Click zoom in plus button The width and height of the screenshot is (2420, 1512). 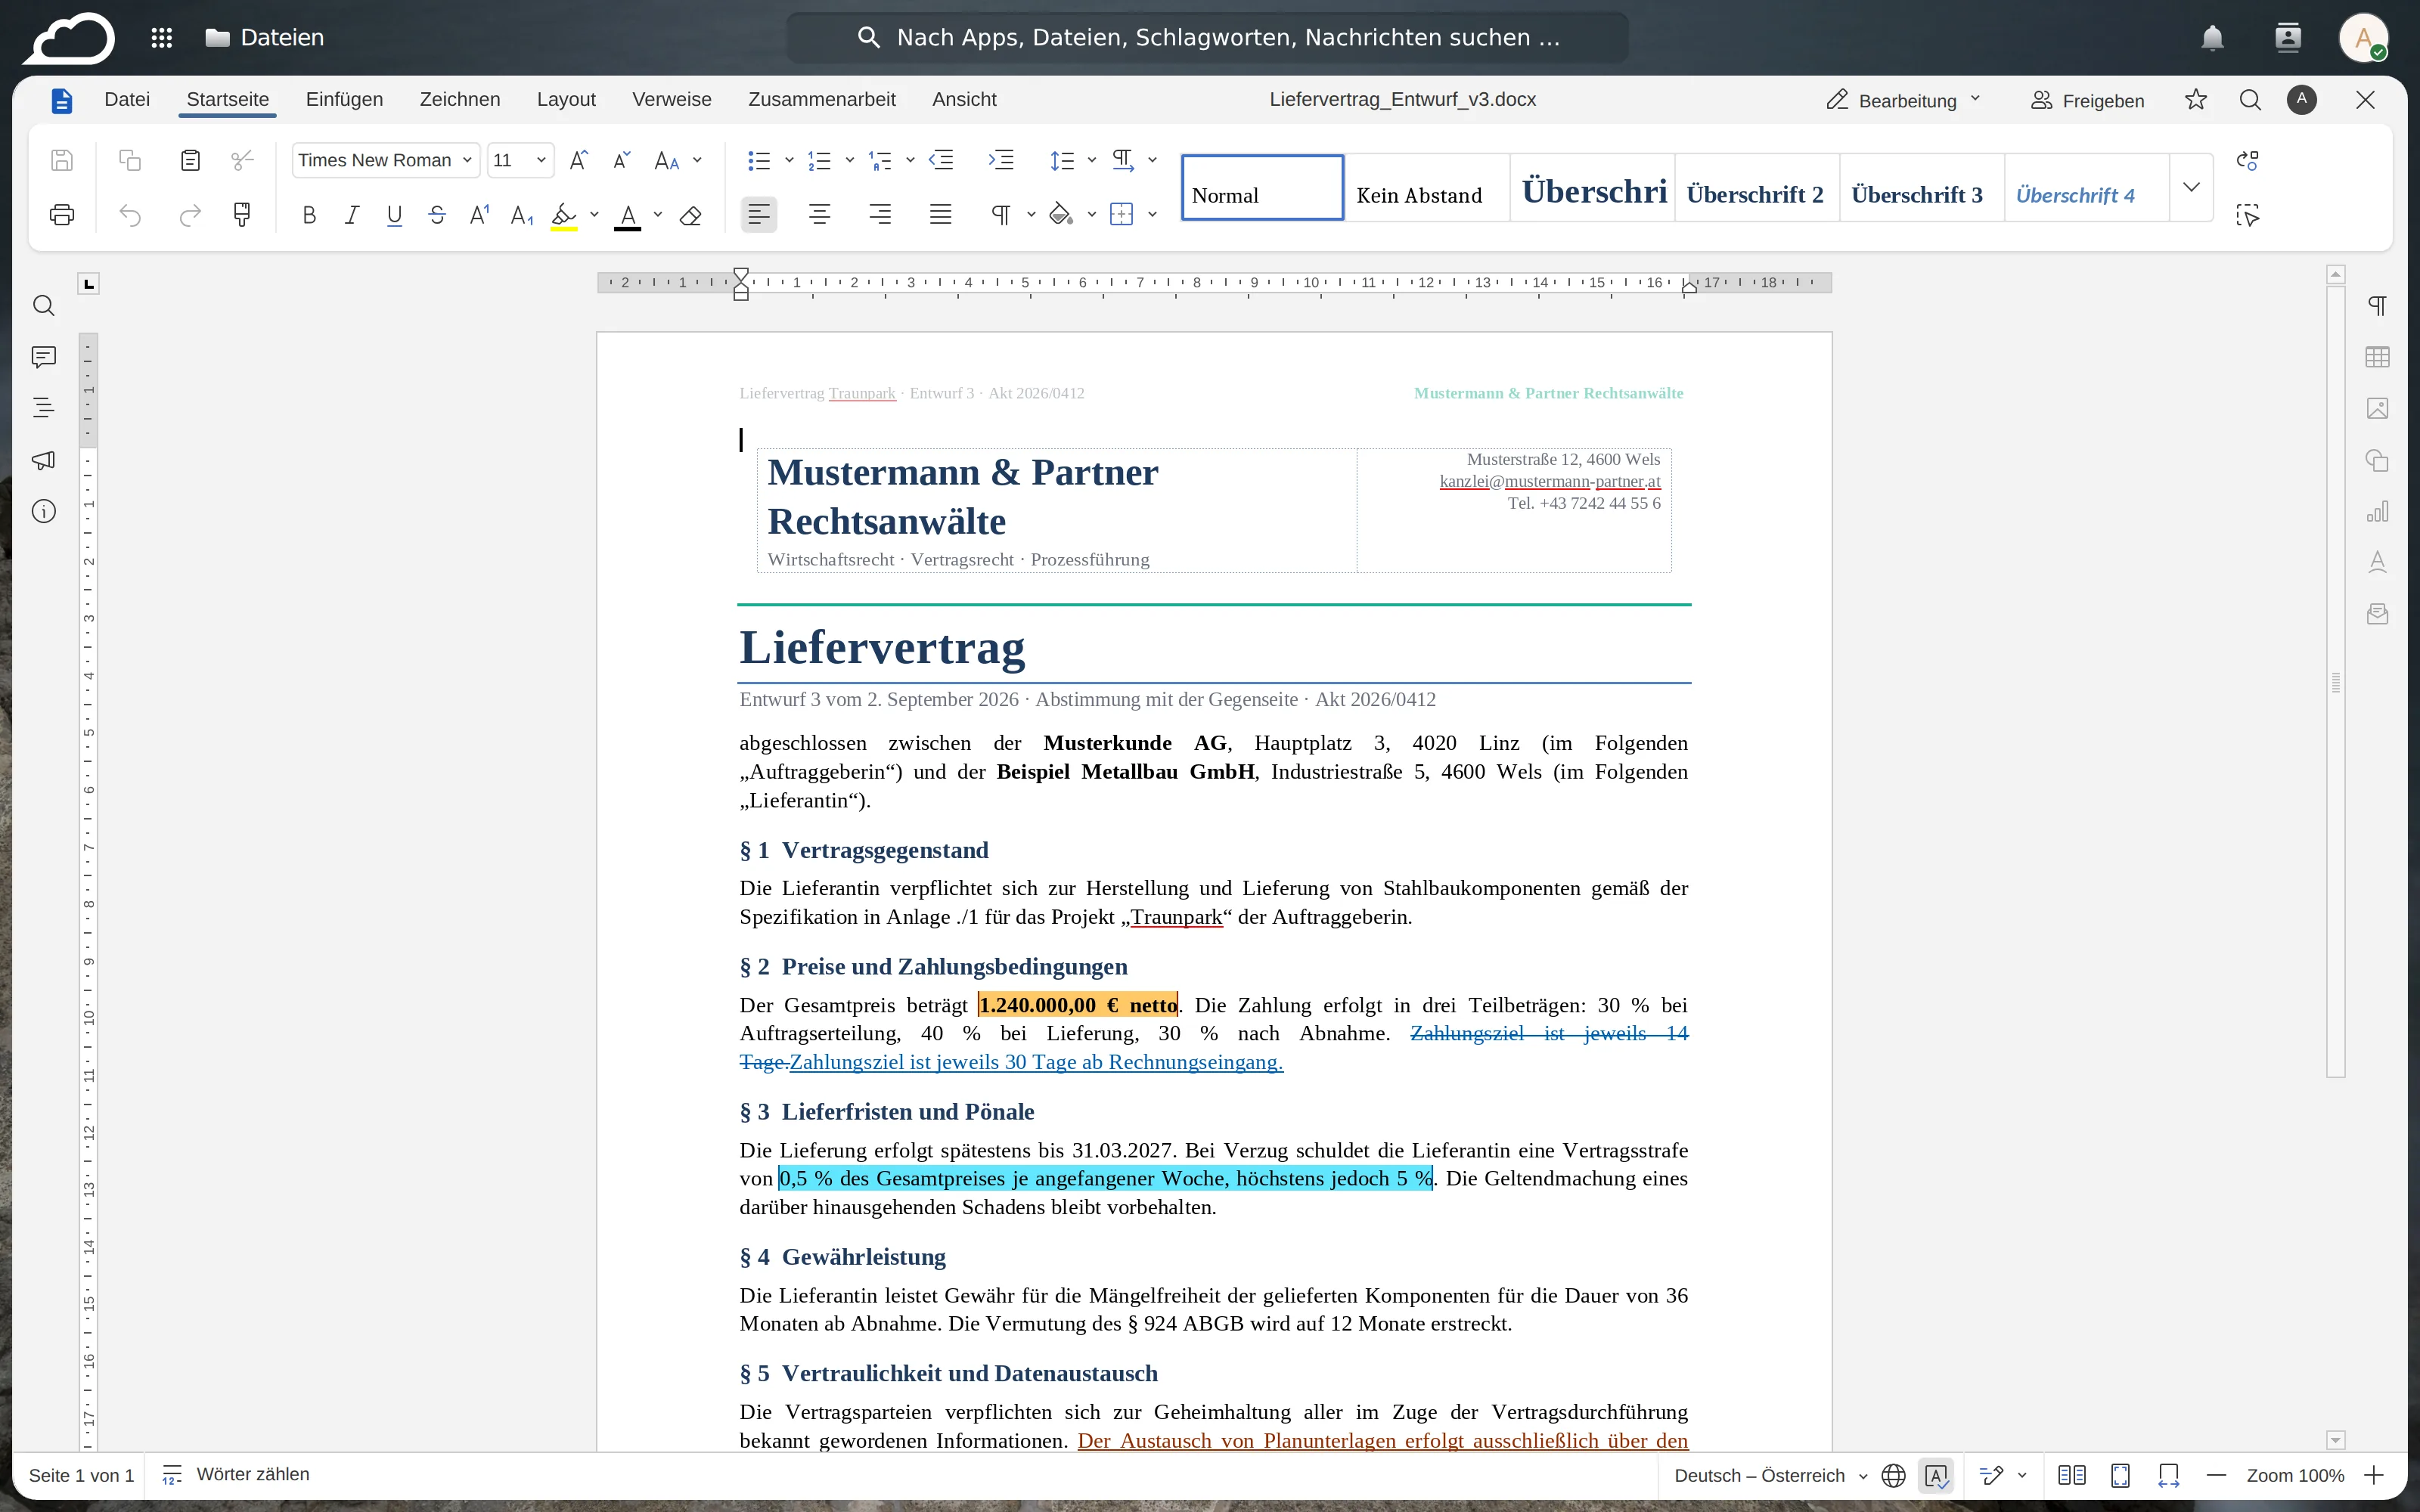click(2374, 1475)
